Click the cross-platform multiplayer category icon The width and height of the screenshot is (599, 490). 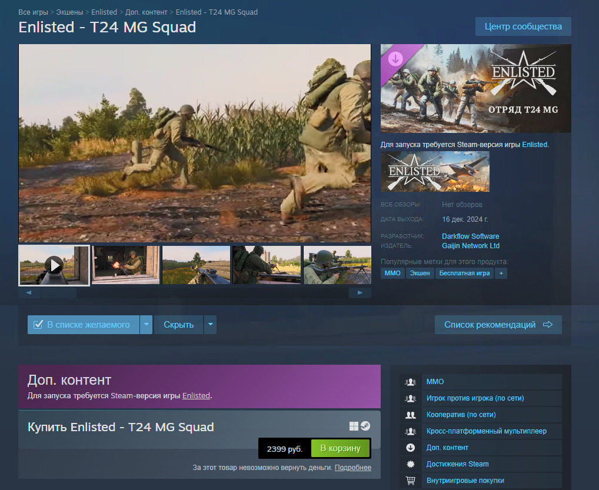(x=410, y=431)
